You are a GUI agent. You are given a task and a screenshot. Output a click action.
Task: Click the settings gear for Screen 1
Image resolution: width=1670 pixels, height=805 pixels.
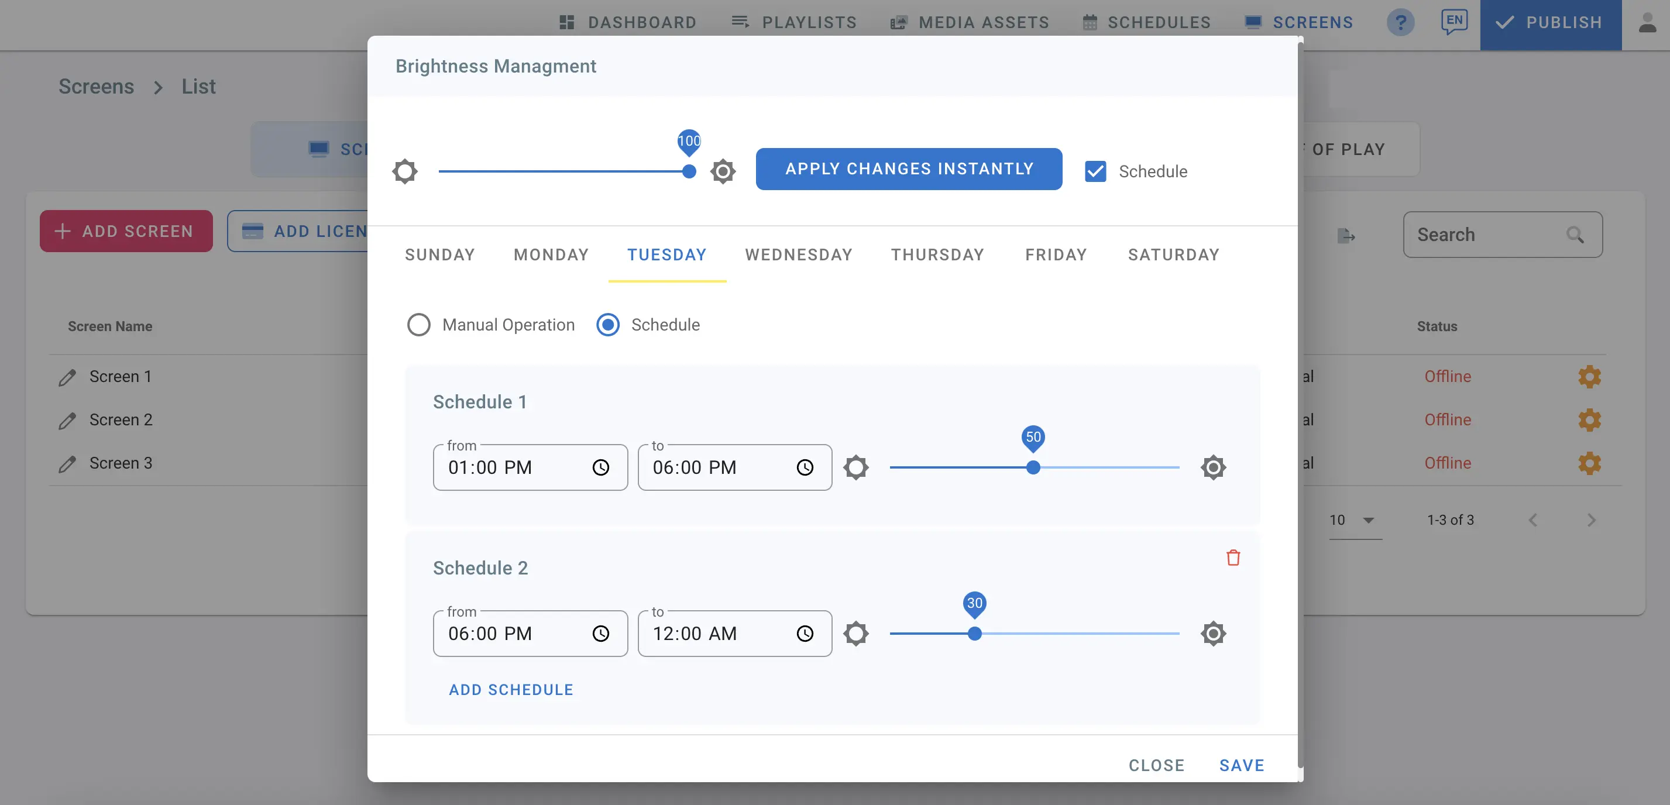click(x=1589, y=377)
